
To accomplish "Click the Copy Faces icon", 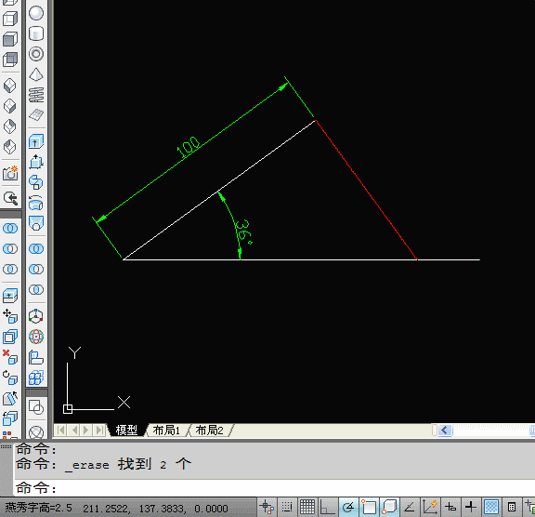I will coord(10,418).
